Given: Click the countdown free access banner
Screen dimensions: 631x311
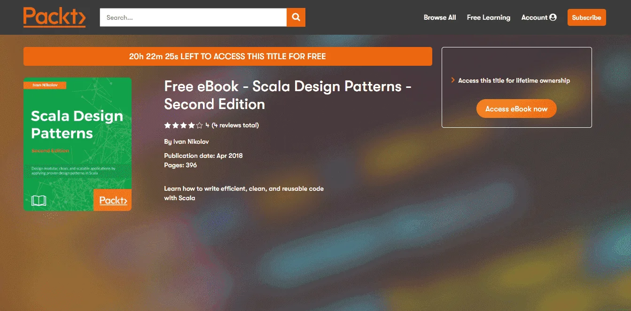Looking at the screenshot, I should pyautogui.click(x=228, y=56).
